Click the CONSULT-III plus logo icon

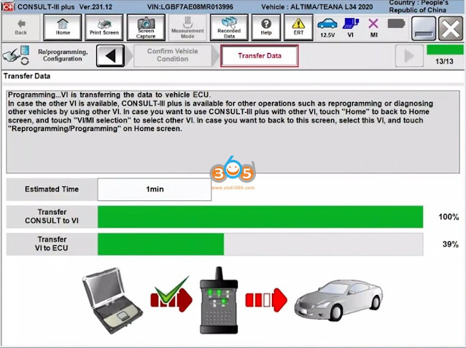(8, 7)
